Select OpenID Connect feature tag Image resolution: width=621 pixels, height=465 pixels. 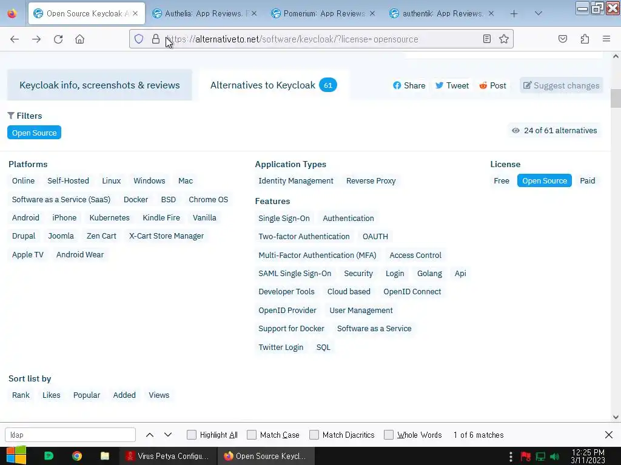tap(412, 291)
